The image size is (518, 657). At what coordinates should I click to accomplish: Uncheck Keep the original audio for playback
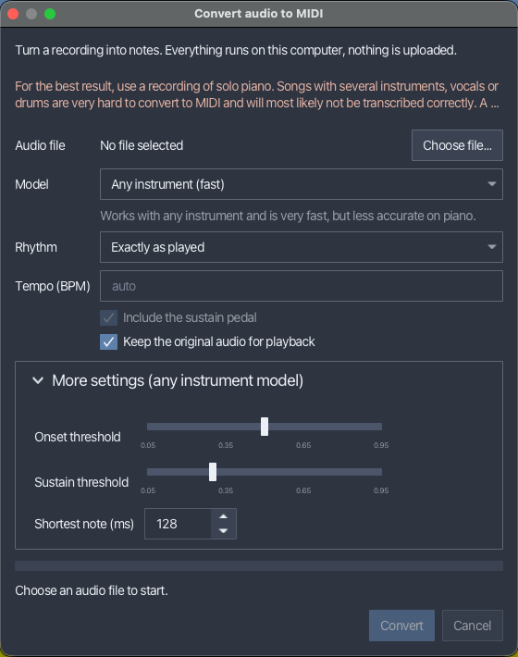tap(108, 341)
